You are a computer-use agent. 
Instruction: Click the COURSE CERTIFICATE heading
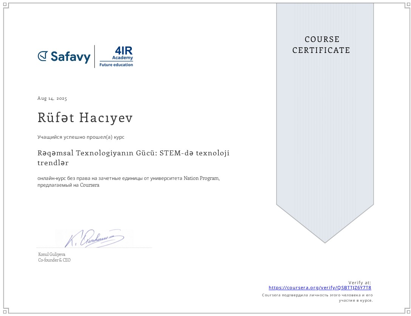click(x=321, y=45)
